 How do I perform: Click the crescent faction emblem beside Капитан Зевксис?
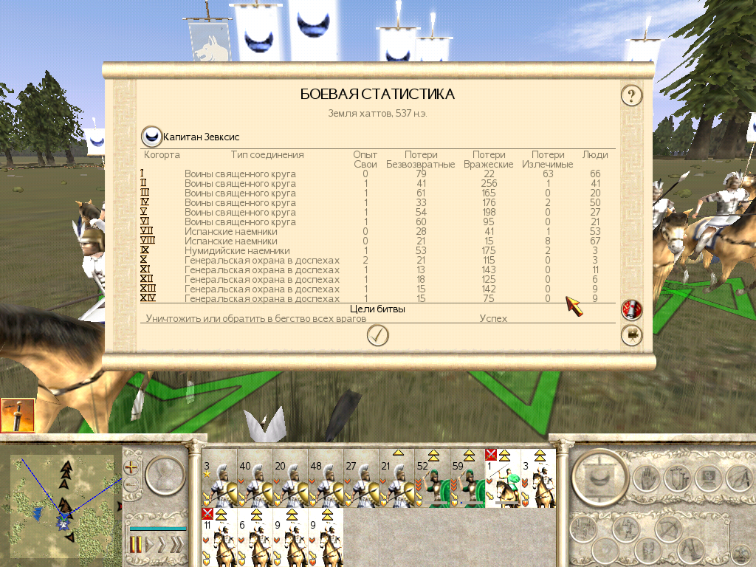pos(151,137)
